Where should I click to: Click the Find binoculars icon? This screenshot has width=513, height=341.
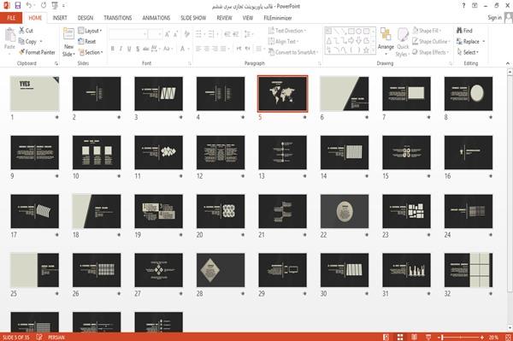pos(459,31)
